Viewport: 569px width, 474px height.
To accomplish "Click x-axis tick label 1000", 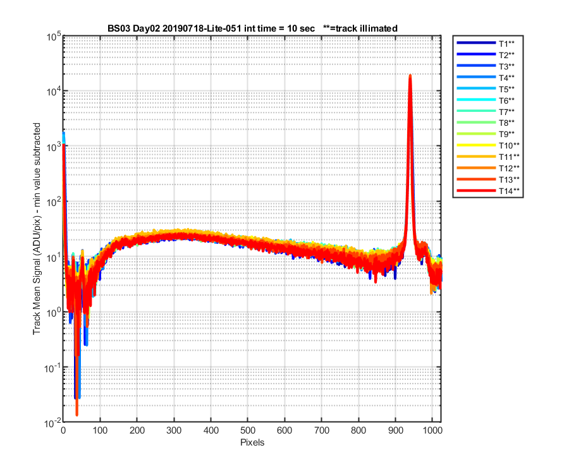I will (432, 430).
